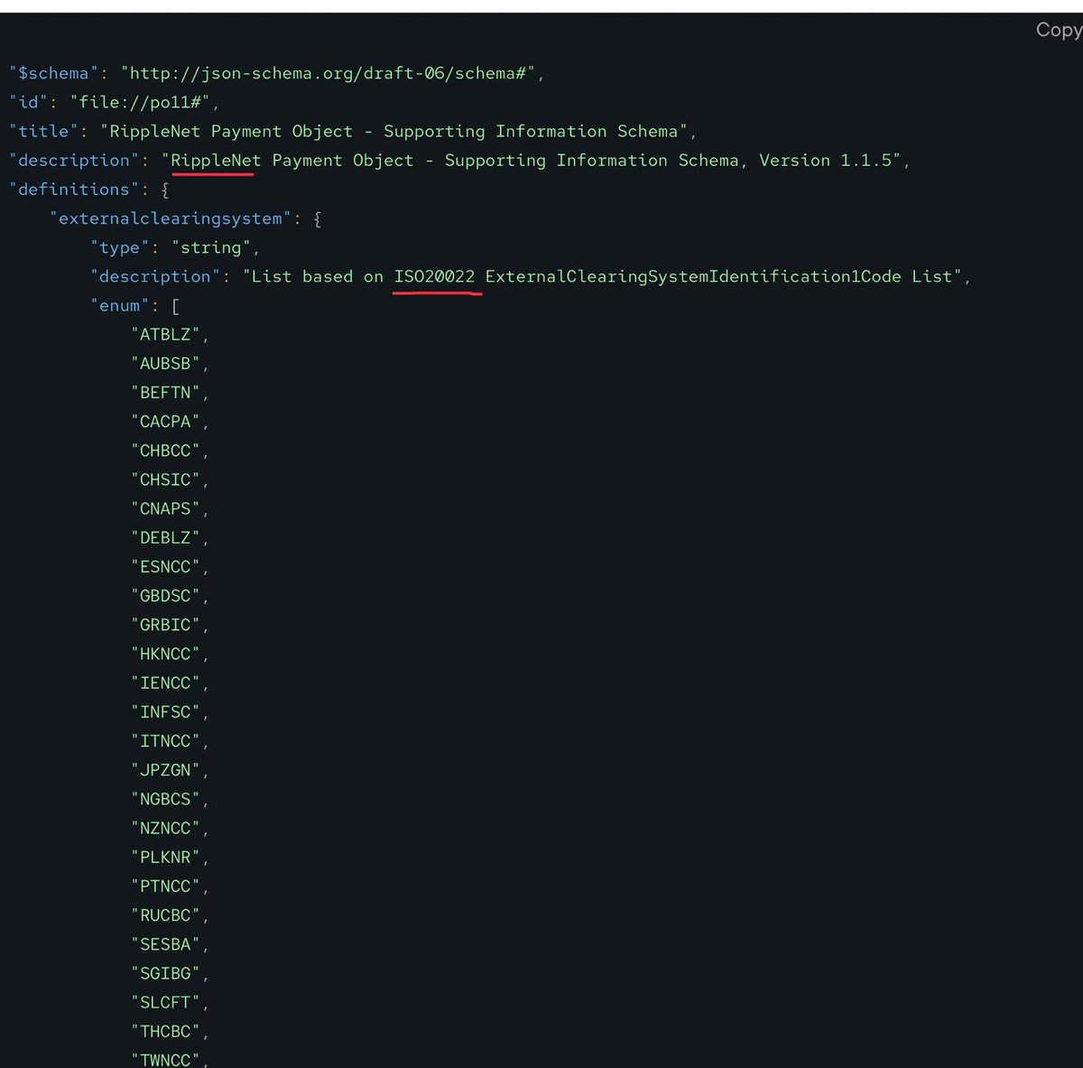
Task: Click the "GBDSC" enum entry
Action: [165, 596]
